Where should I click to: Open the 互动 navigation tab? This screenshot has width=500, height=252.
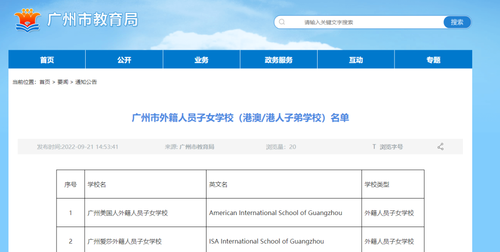[x=356, y=60]
